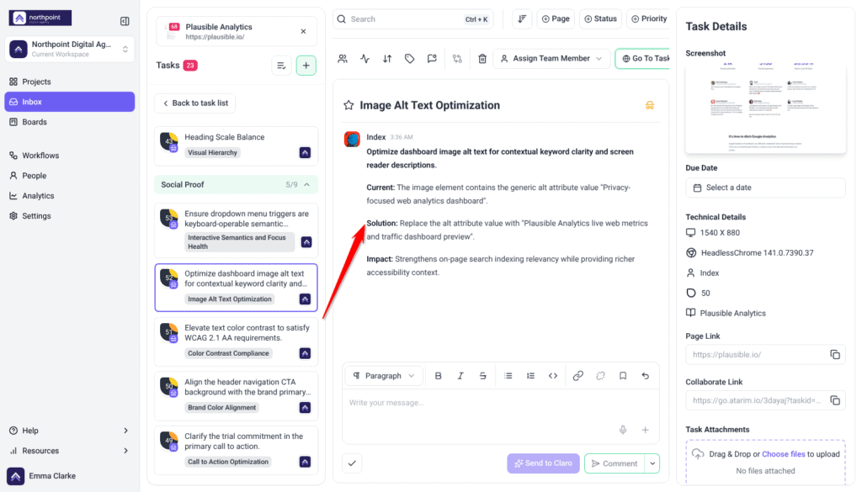Open Emma Clarke user profile
Viewport: 862px width, 492px height.
43,476
